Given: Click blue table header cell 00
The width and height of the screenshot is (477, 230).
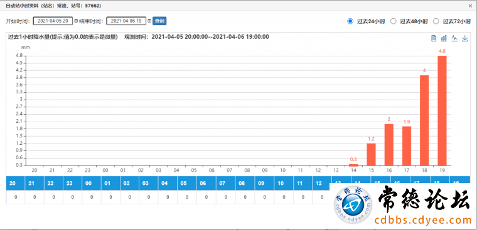Looking at the screenshot, I should pyautogui.click(x=92, y=183).
